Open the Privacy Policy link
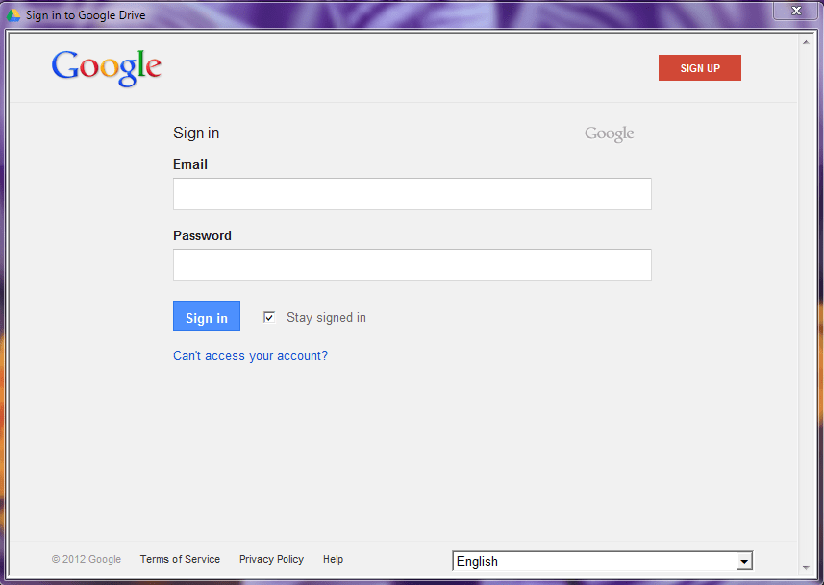This screenshot has height=585, width=824. coord(271,559)
